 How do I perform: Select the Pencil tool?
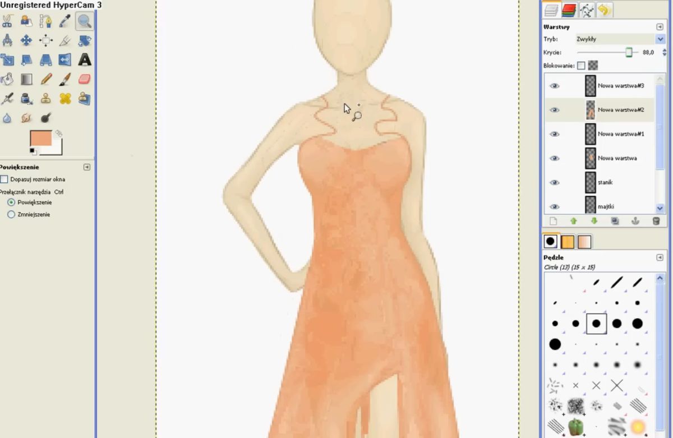click(x=46, y=79)
